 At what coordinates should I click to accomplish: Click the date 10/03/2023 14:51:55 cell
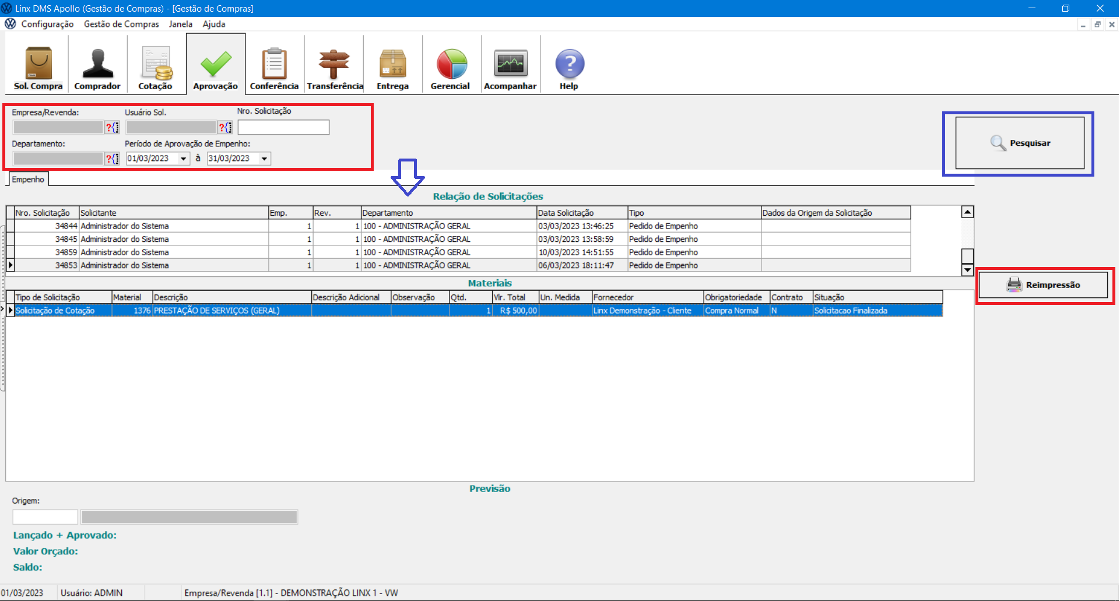point(582,252)
